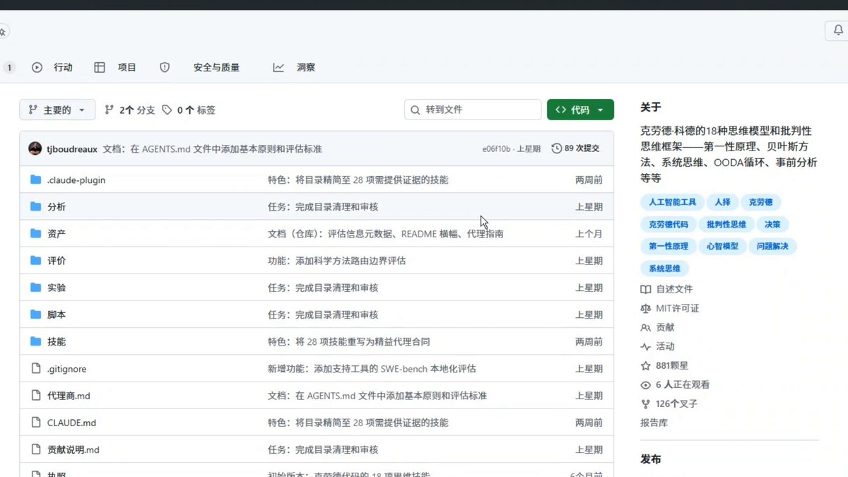Open commit hash e06f10b
Screen dimensions: 848x477
[x=496, y=148]
